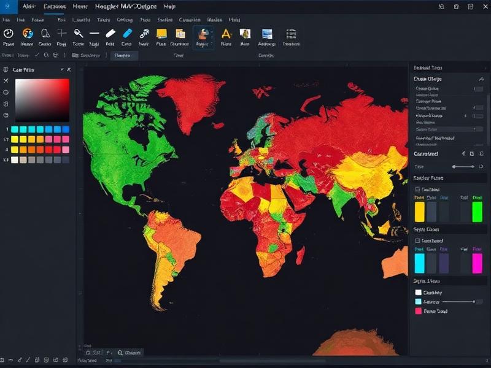Click the search icon in the top-right corner
This screenshot has height=368, width=491.
pyautogui.click(x=441, y=7)
